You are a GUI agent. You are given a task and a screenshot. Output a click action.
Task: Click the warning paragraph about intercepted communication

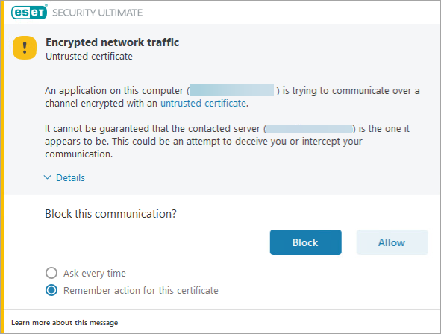click(227, 142)
